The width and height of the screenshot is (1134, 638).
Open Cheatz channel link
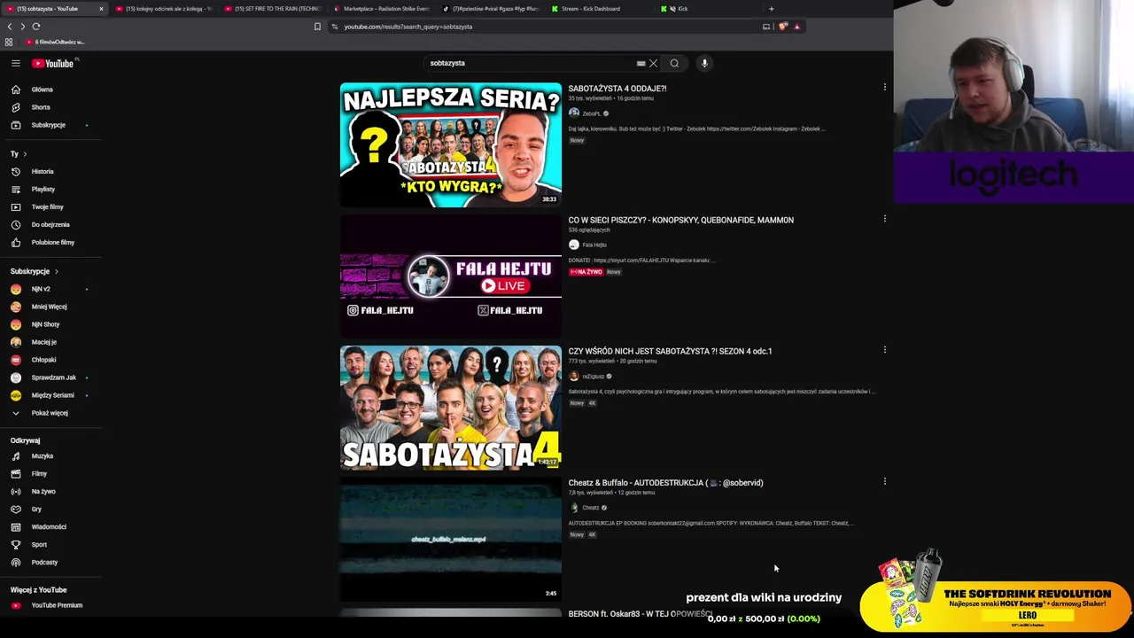pyautogui.click(x=591, y=508)
